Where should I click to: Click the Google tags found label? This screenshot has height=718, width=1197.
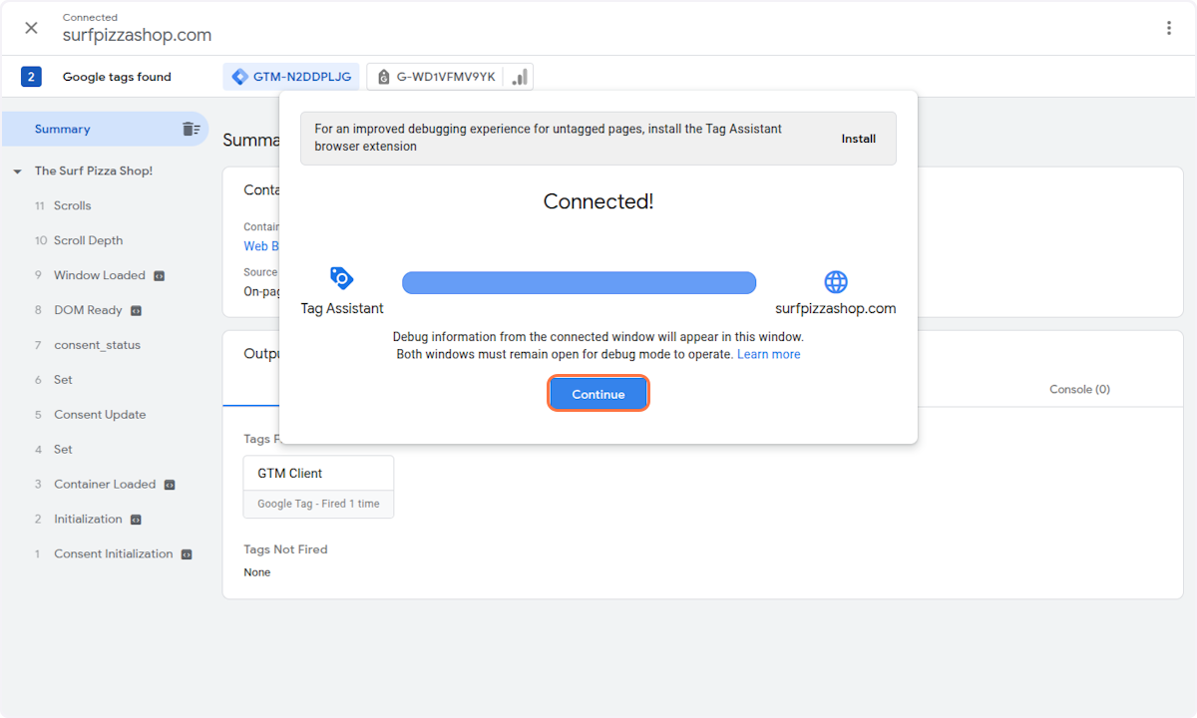(117, 77)
